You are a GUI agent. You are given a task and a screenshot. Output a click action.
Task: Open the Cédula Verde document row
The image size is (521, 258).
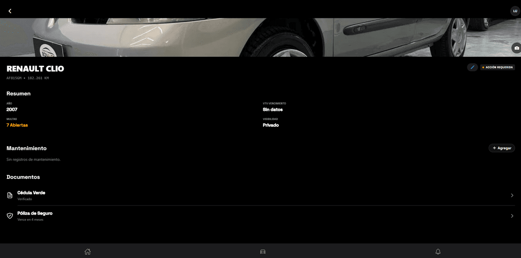260,195
